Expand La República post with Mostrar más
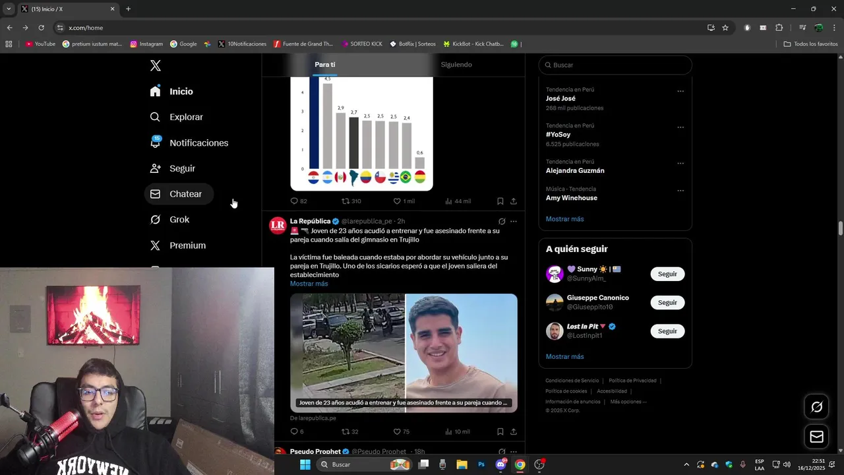 coord(309,284)
